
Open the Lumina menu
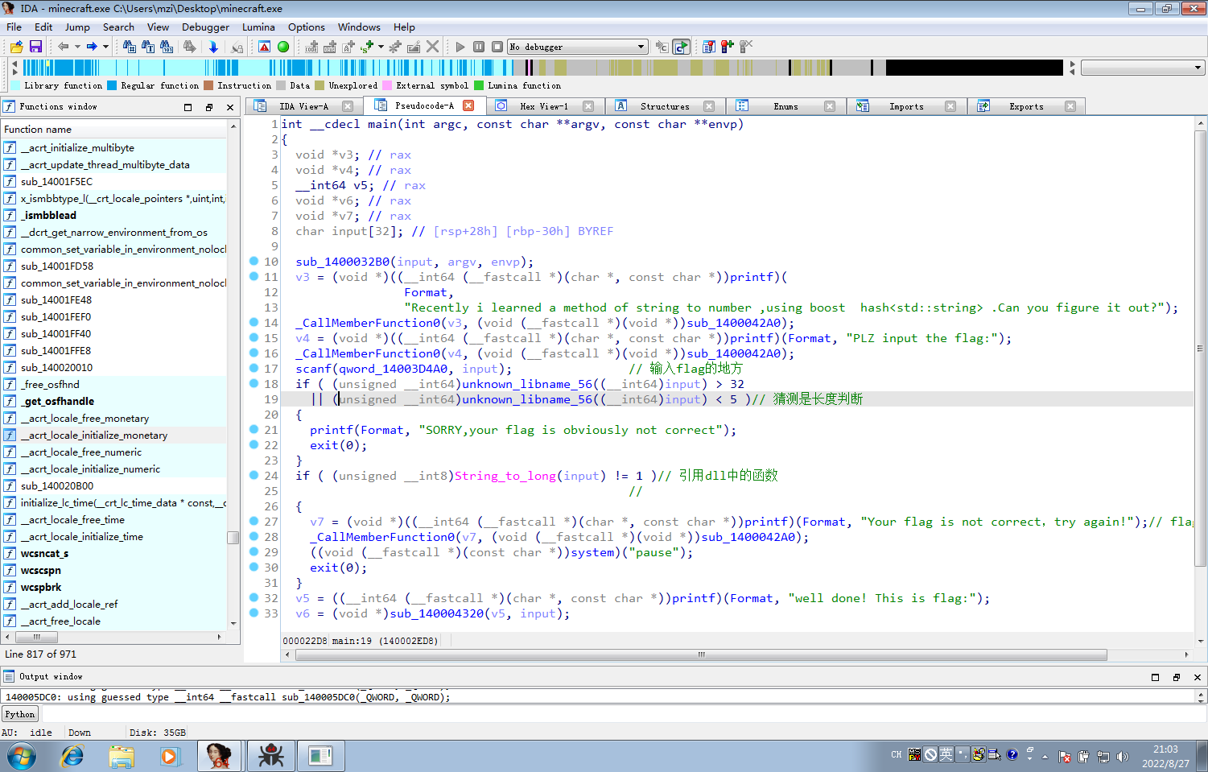coord(258,27)
